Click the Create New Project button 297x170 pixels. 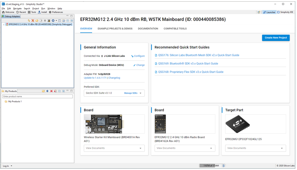tap(276, 38)
